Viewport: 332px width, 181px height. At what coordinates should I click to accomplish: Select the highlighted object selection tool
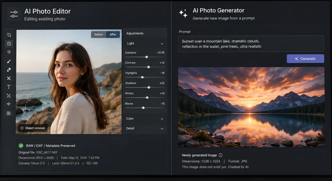coord(9,43)
